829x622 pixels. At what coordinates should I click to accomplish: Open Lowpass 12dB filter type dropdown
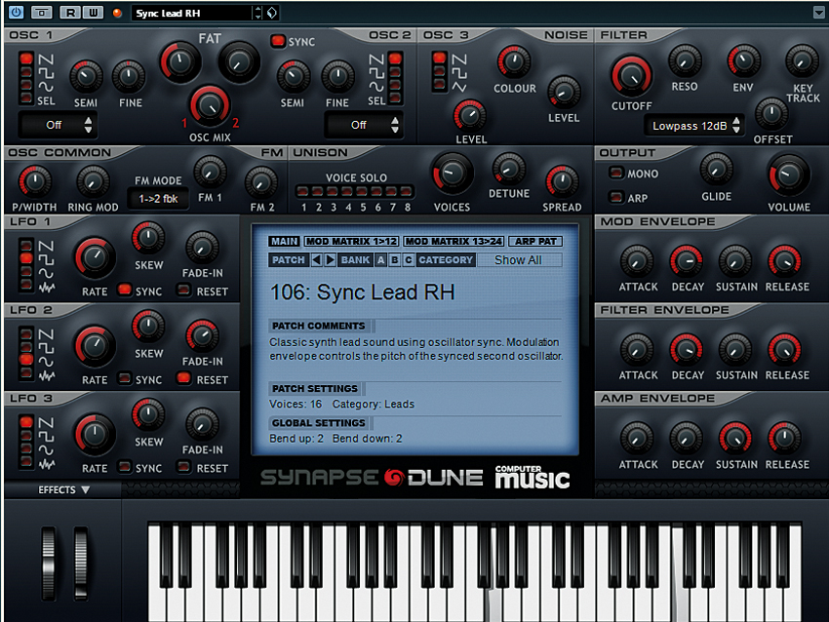click(693, 126)
